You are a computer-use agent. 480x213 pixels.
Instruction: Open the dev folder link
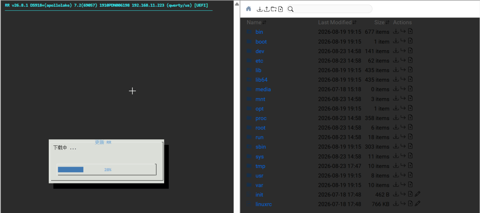pos(260,51)
